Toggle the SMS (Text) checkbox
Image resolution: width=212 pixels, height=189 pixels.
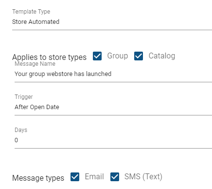(115, 177)
